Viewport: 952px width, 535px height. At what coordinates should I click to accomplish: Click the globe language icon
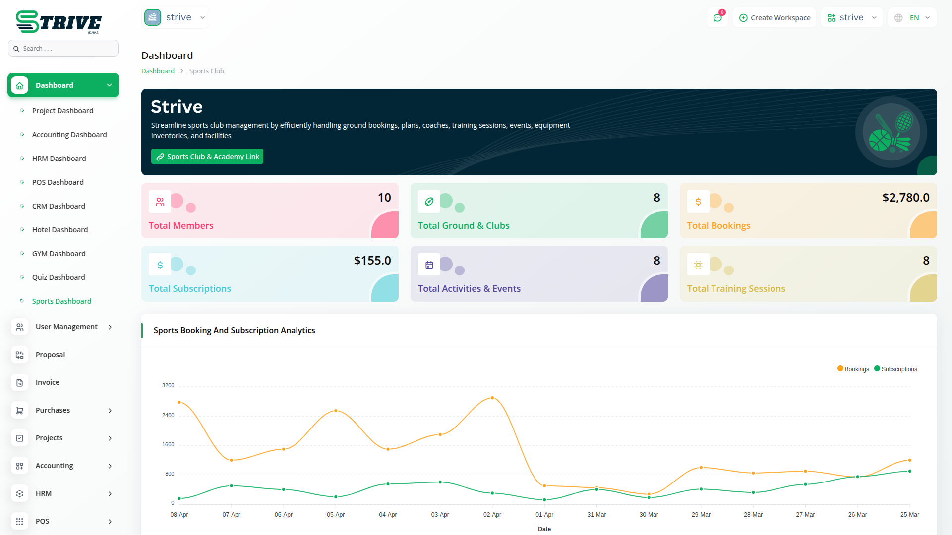(x=898, y=18)
